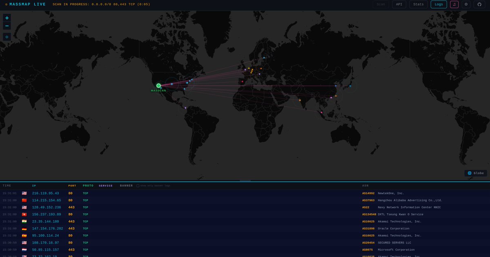Viewport: 490px width, 257px height.
Task: Click the PROTO column header
Action: tap(88, 185)
